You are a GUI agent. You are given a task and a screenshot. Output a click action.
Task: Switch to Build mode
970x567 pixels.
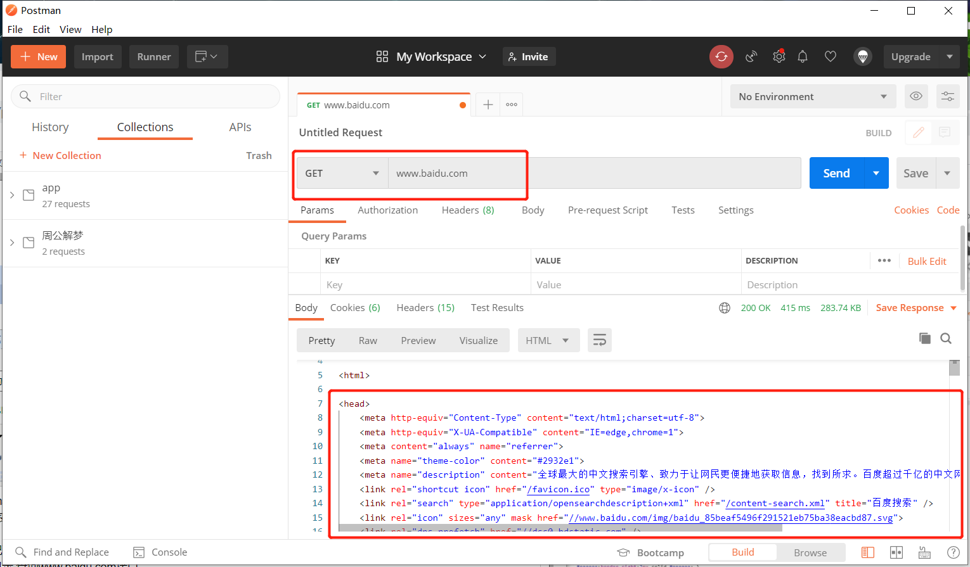click(743, 552)
